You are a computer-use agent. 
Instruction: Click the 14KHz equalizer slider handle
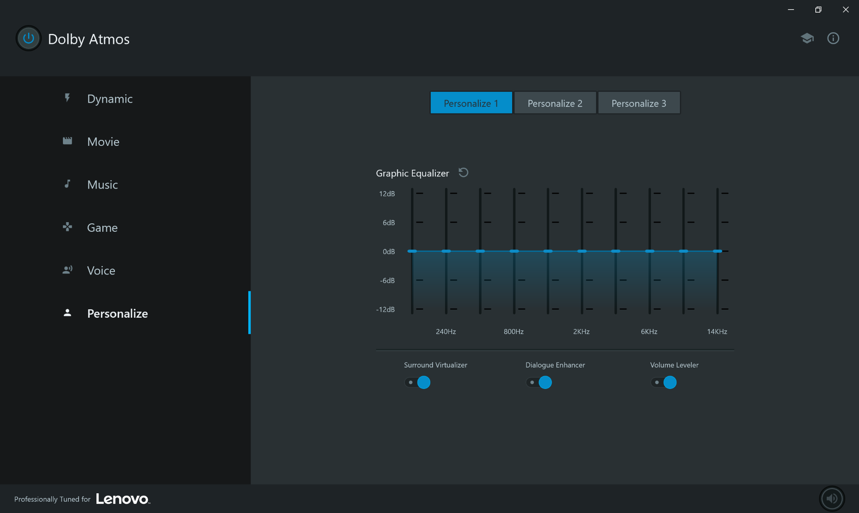717,251
